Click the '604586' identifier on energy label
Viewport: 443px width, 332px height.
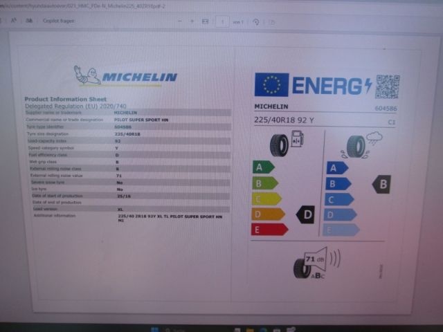point(386,108)
